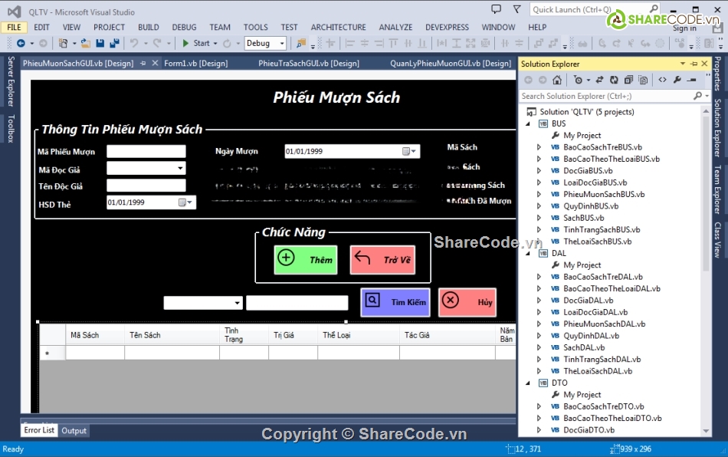Screen dimensions: 728x457
Task: Select QuyDinhBUS.vb in Solution Explorer
Action: coord(591,205)
